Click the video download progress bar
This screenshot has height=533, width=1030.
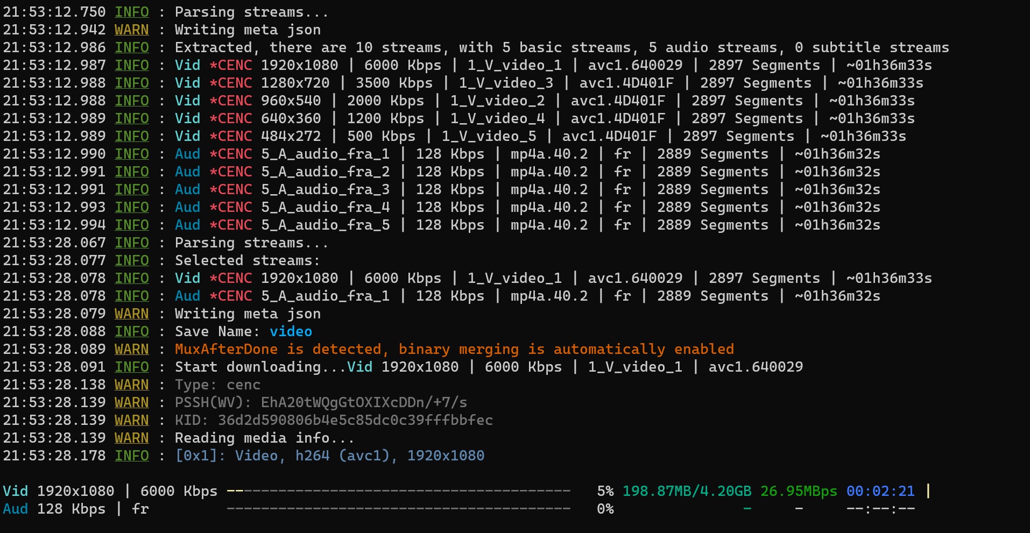click(398, 491)
